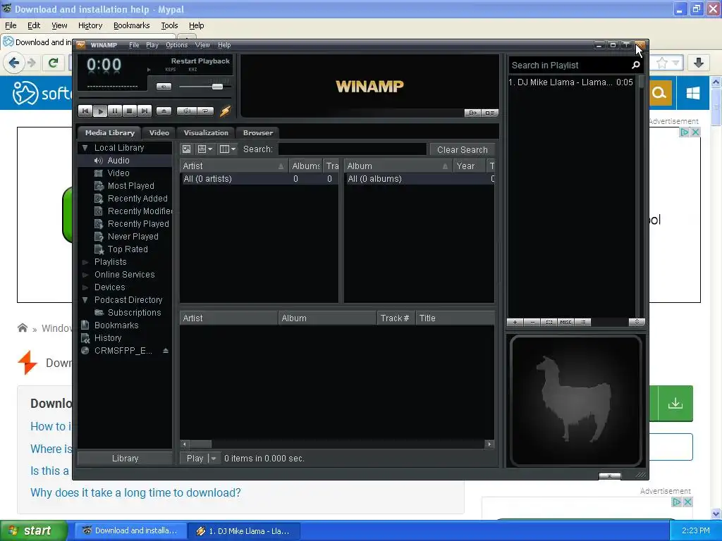The width and height of the screenshot is (722, 541).
Task: Open Winamp's Help menu
Action: pos(224,45)
